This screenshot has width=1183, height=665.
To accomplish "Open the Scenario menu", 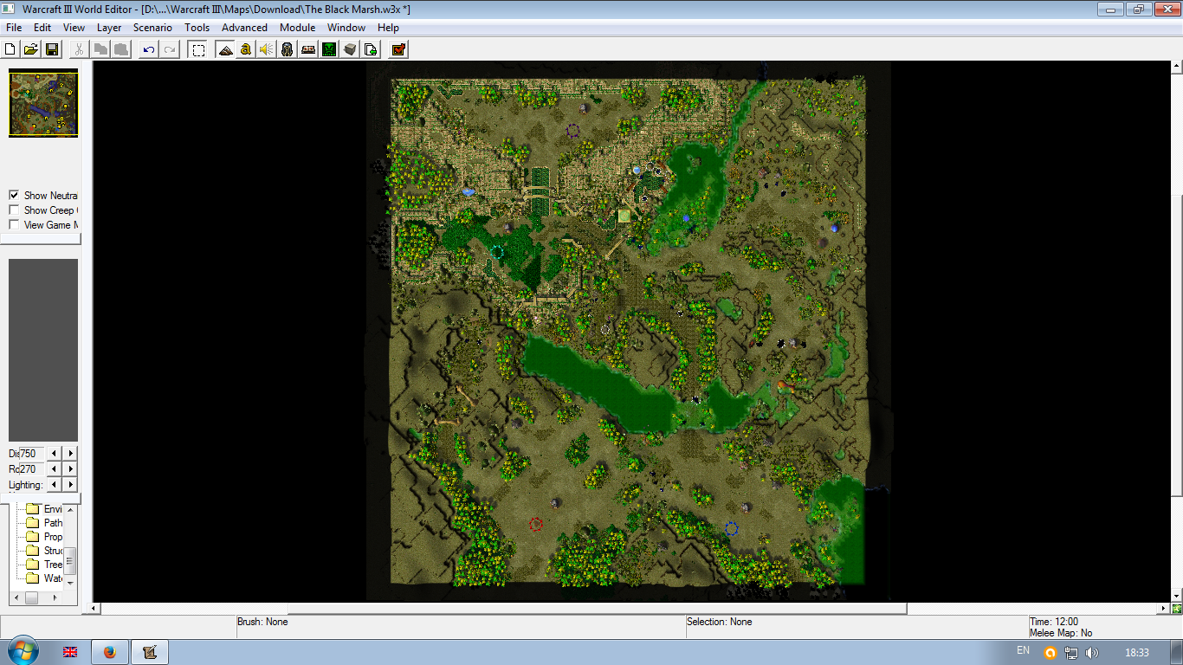I will (152, 28).
